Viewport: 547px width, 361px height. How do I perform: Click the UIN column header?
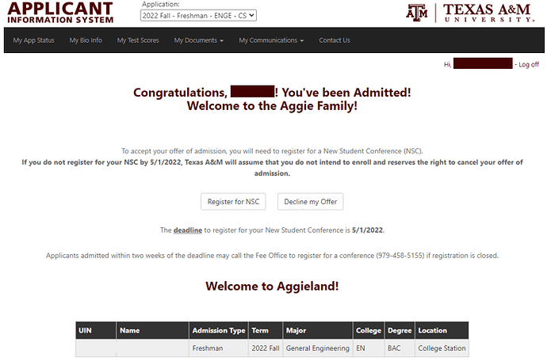[96, 330]
